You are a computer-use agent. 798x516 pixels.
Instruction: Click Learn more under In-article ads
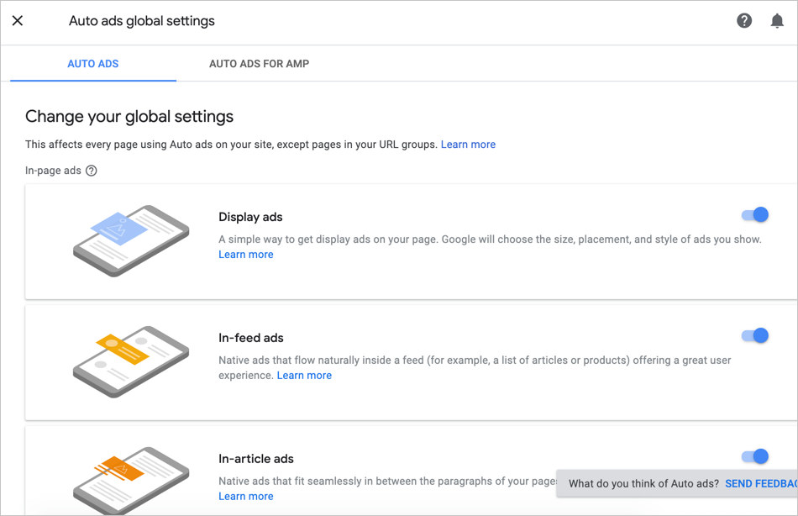pos(245,497)
